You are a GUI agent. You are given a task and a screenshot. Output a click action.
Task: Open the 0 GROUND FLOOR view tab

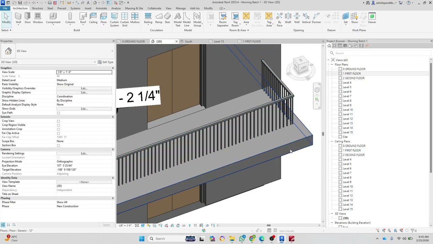(x=133, y=41)
